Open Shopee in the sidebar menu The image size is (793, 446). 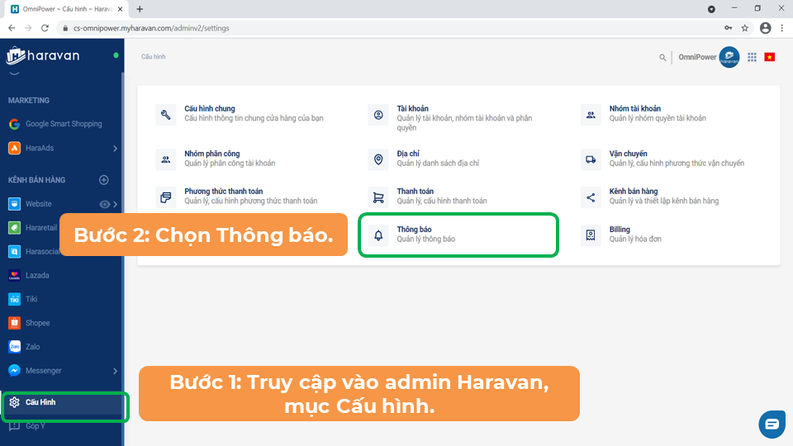pyautogui.click(x=37, y=323)
